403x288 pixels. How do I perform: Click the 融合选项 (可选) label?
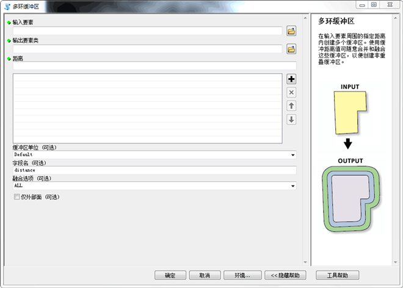click(32, 178)
